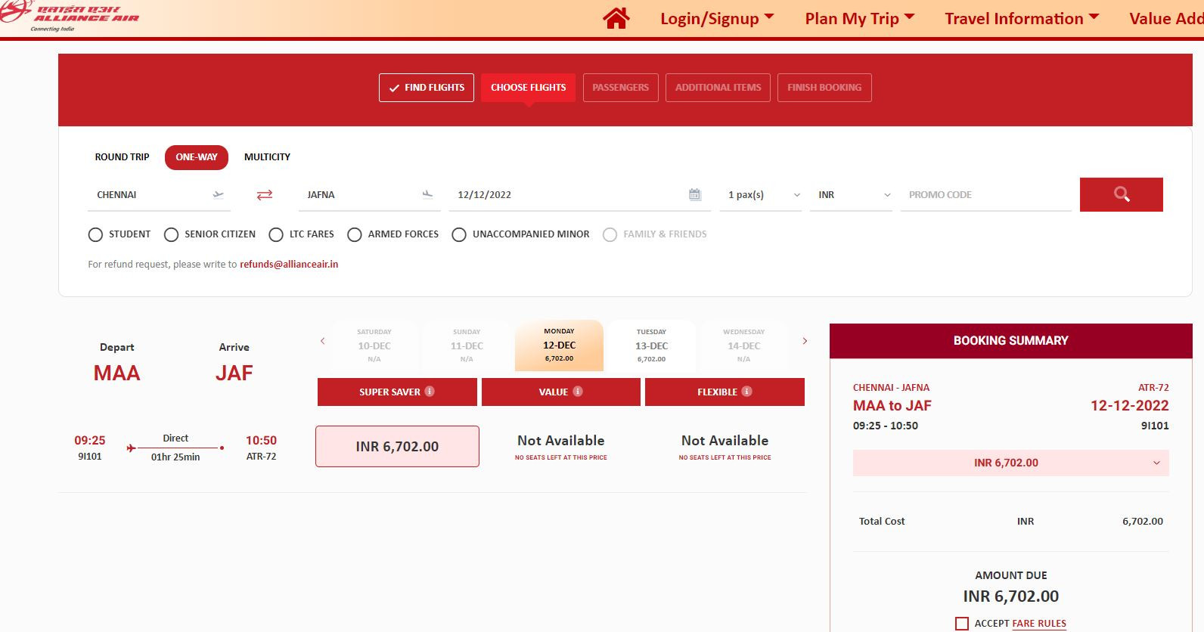
Task: Click the JAFNA destination field
Action: (x=369, y=195)
